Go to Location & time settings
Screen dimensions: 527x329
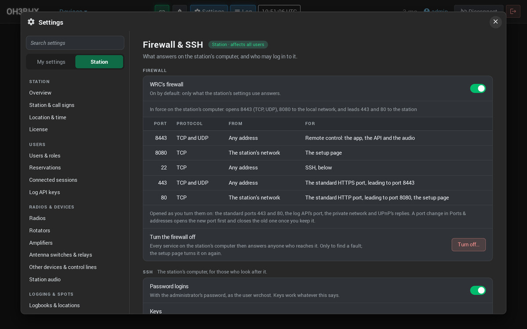click(x=48, y=117)
